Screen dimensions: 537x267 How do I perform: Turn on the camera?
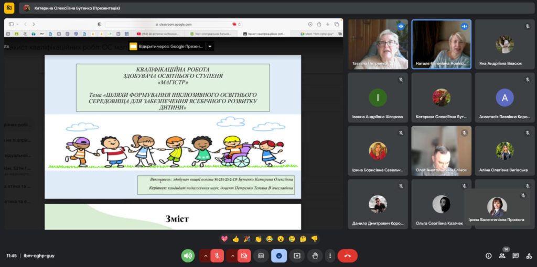click(244, 255)
